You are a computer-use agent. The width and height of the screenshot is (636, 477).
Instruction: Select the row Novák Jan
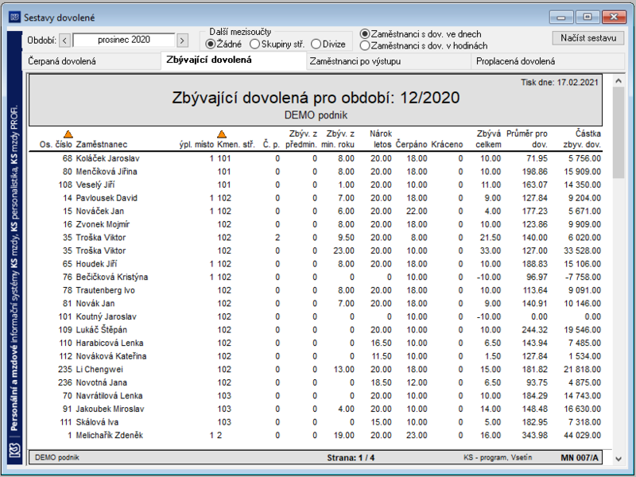tap(316, 304)
